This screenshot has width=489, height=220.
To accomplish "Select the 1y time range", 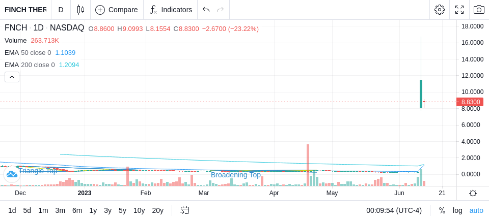I will point(93,211).
